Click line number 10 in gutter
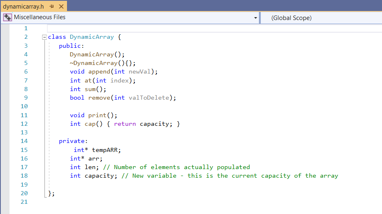 tap(24, 107)
